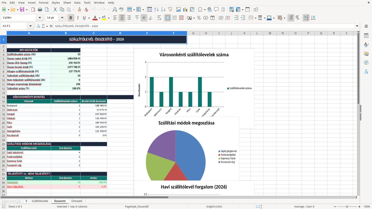This screenshot has width=372, height=209.
Task: Switch to the Útmutató sheet tab
Action: coord(77,201)
